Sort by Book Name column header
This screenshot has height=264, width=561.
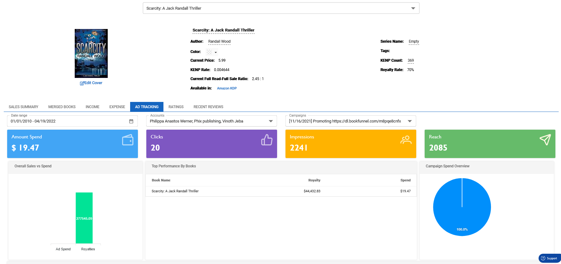coord(161,180)
